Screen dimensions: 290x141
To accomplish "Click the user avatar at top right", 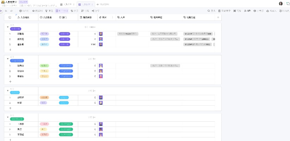I will pyautogui.click(x=281, y=4).
